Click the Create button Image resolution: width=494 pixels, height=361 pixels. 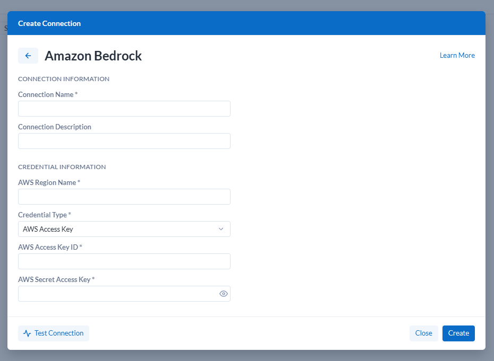pos(458,333)
